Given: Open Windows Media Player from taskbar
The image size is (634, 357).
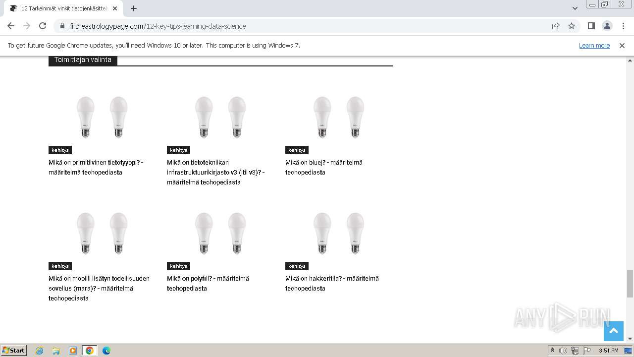Looking at the screenshot, I should point(73,351).
